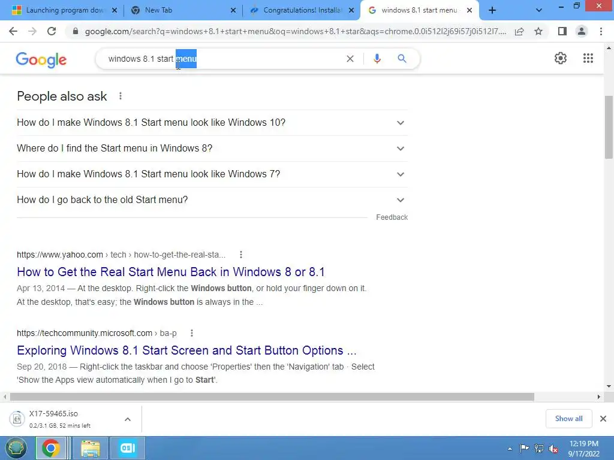Open People also ask options menu
The width and height of the screenshot is (614, 460).
pyautogui.click(x=121, y=96)
